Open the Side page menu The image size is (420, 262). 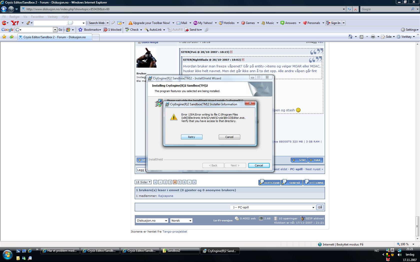point(388,37)
